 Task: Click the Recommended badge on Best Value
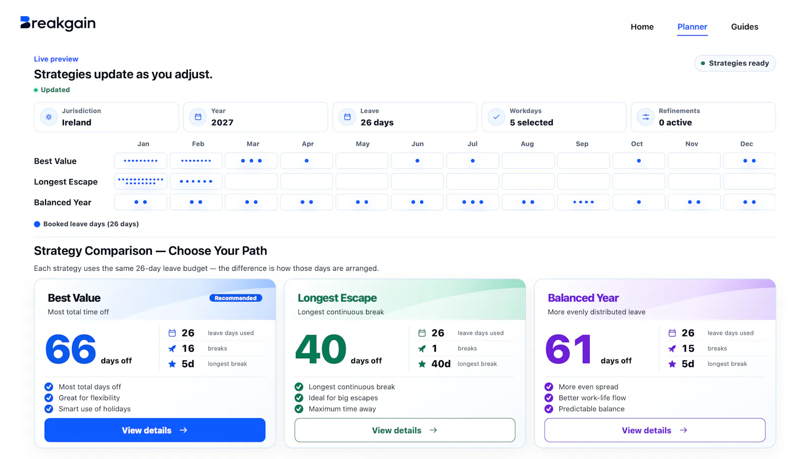coord(236,298)
